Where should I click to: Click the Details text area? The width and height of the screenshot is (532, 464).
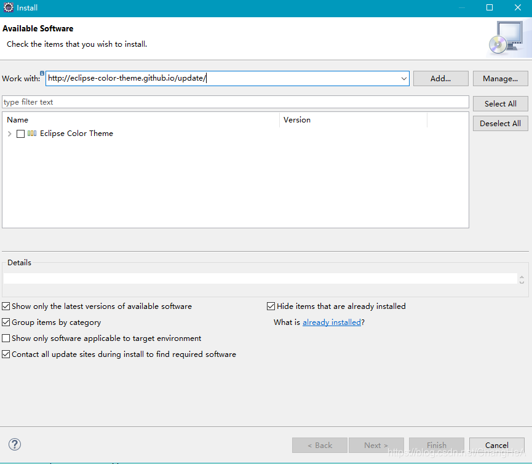click(x=260, y=278)
